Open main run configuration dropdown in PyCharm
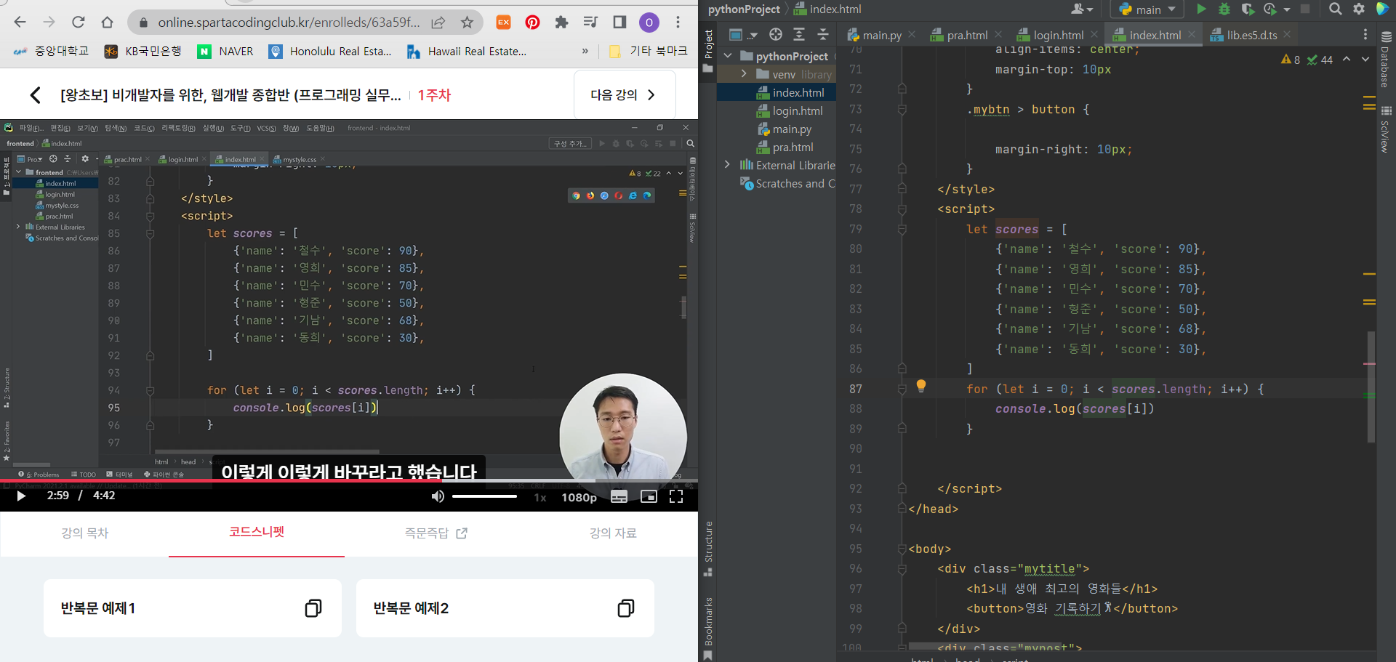The width and height of the screenshot is (1396, 662). point(1147,9)
